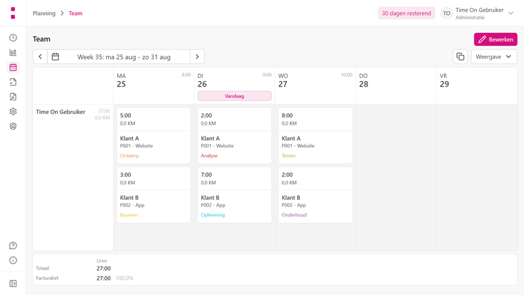Viewport: 524px width, 295px height.
Task: Click the copy planning icon button
Action: tap(460, 57)
